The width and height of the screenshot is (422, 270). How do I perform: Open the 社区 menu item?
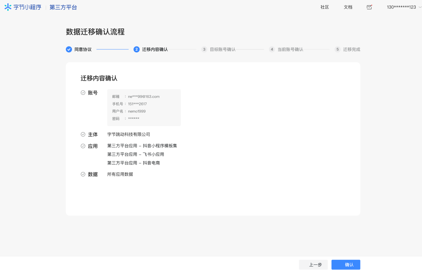[x=325, y=7]
